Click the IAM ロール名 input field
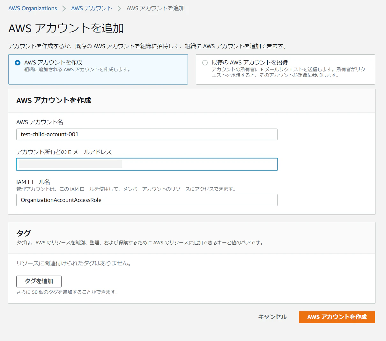The width and height of the screenshot is (386, 341). pos(147,200)
